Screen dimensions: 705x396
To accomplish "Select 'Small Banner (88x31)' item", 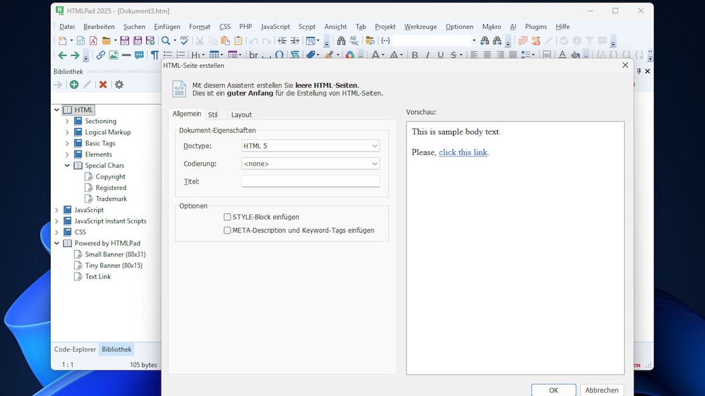I will click(115, 254).
